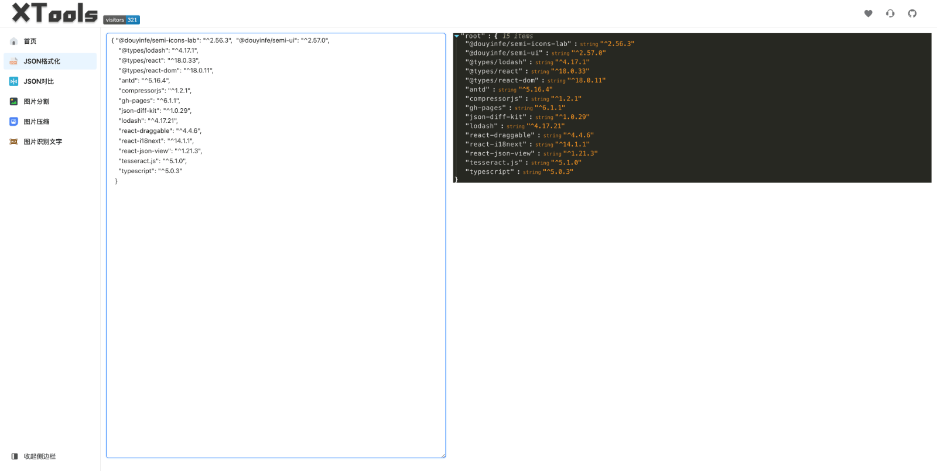Click the JSON对比 compare icon
This screenshot has height=471, width=937.
pos(13,81)
